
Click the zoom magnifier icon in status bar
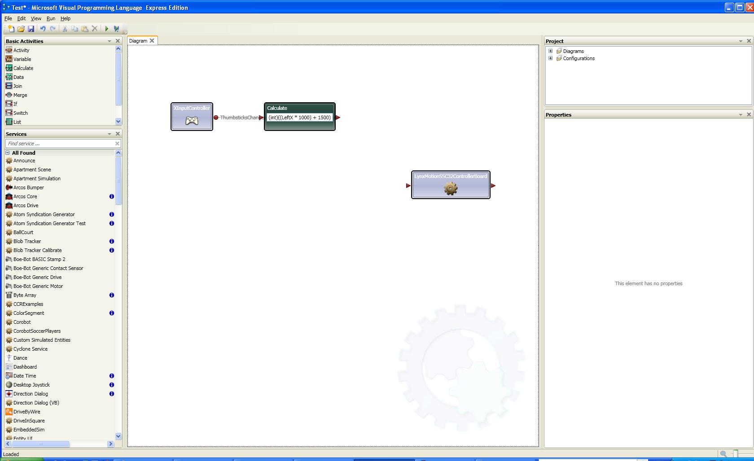pyautogui.click(x=723, y=454)
